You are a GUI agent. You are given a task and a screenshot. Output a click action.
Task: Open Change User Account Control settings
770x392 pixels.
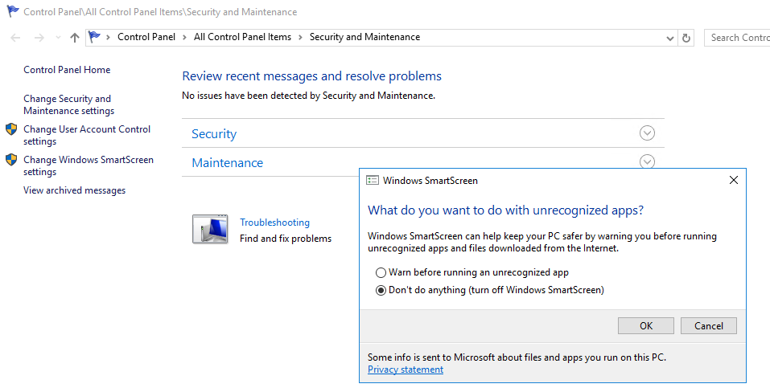pyautogui.click(x=87, y=135)
